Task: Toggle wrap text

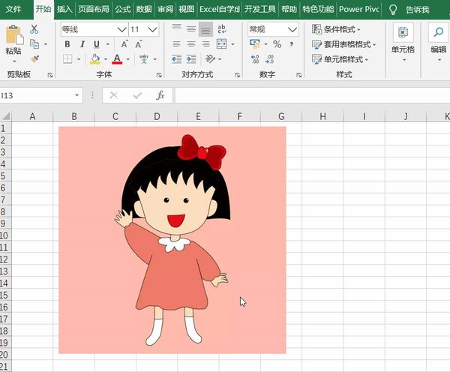Action: point(221,29)
